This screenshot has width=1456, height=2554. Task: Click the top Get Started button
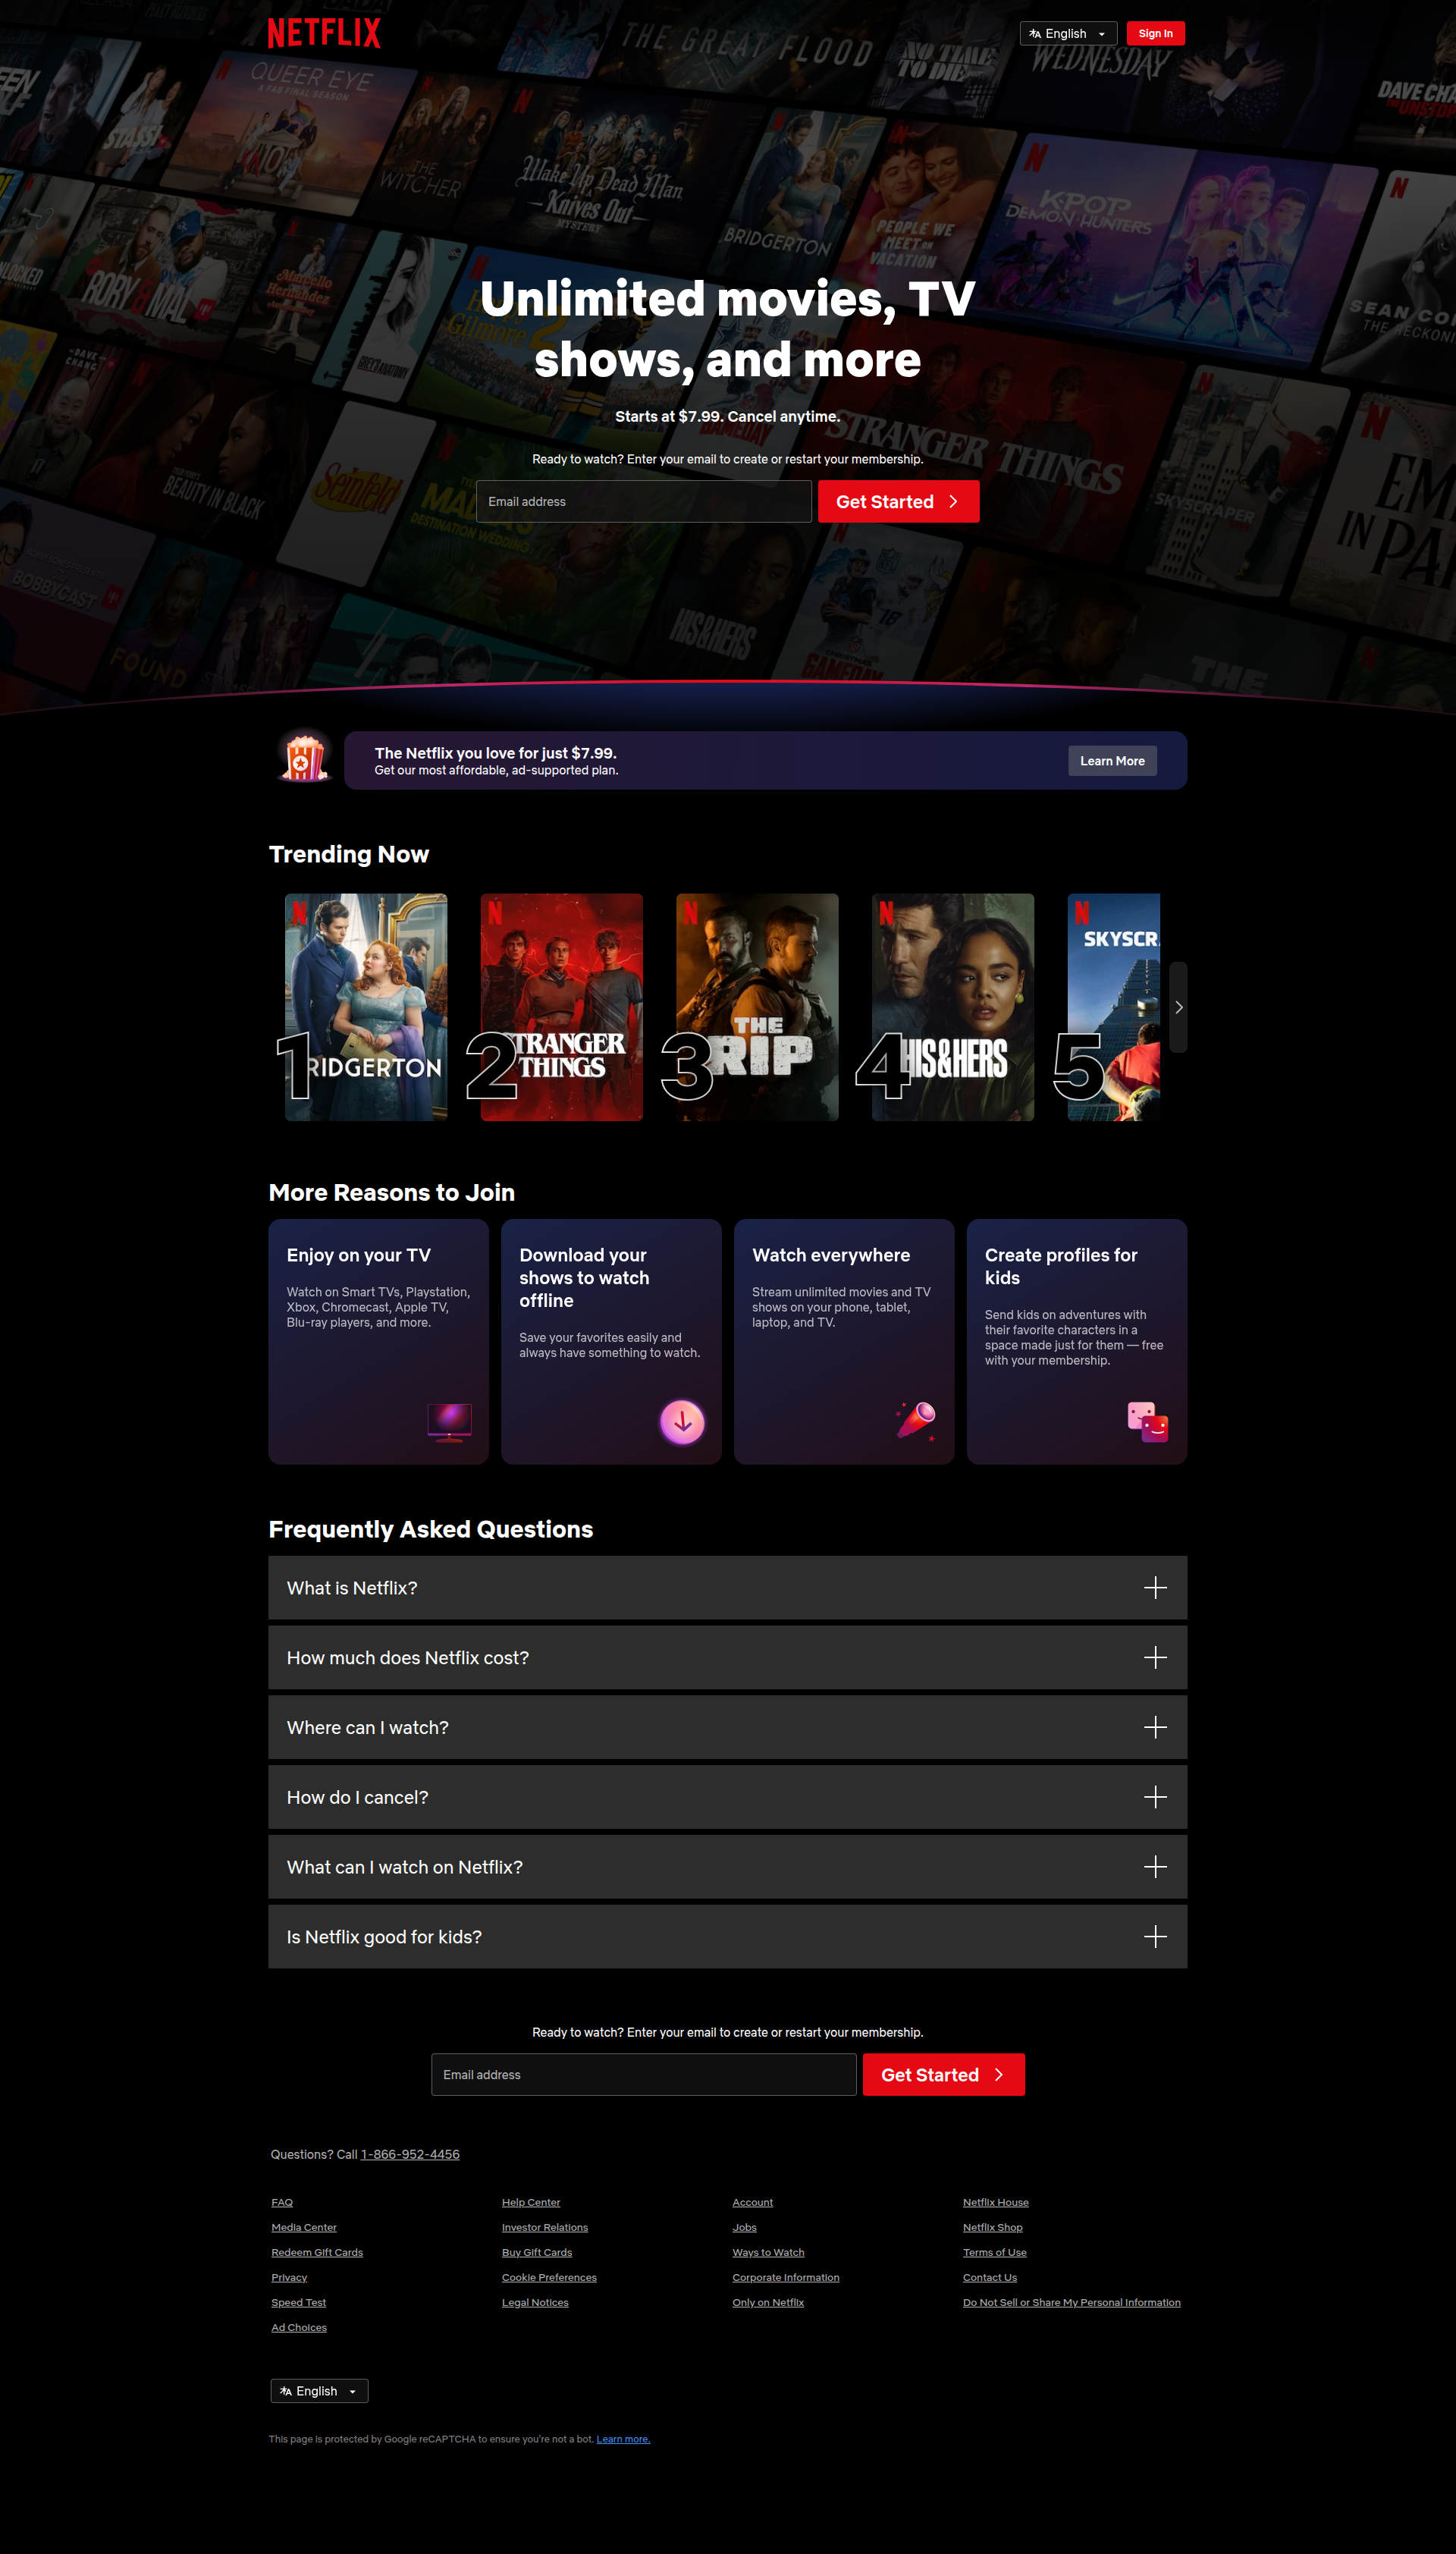(x=897, y=501)
